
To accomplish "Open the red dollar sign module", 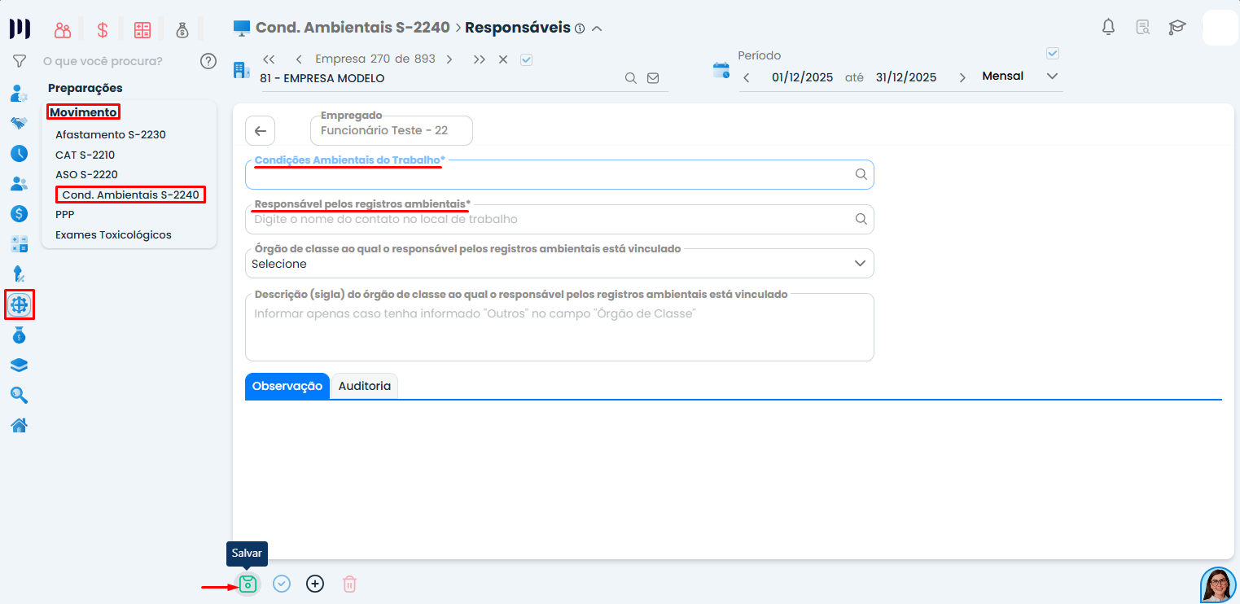I will pos(103,30).
